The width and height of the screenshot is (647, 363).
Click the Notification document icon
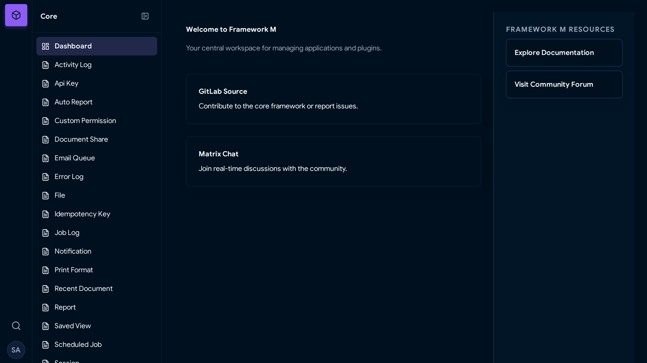click(x=45, y=251)
